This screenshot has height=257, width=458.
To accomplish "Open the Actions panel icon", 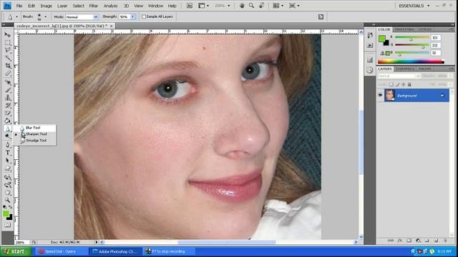I will point(370,45).
